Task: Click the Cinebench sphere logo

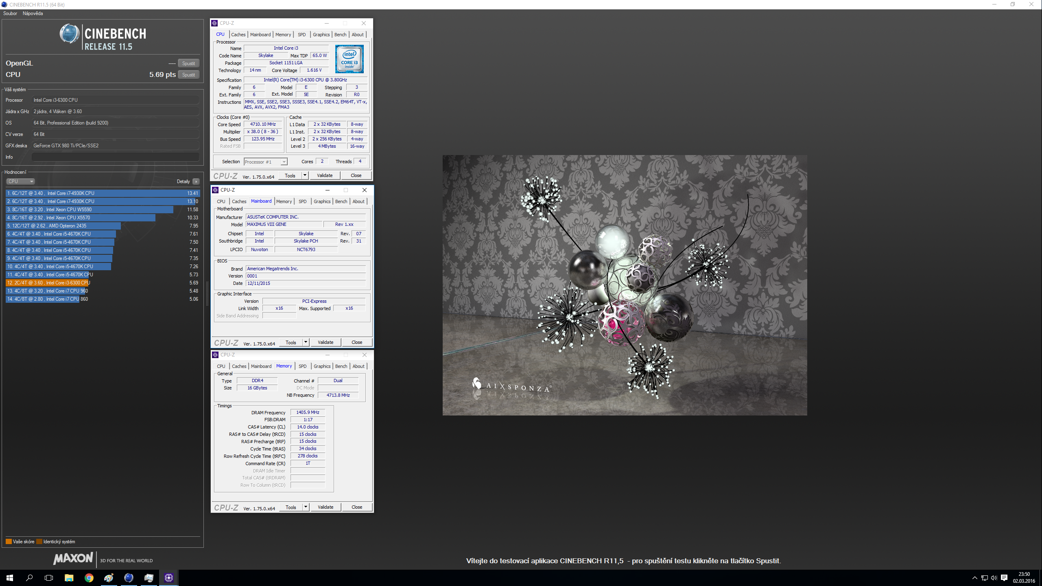Action: [70, 34]
